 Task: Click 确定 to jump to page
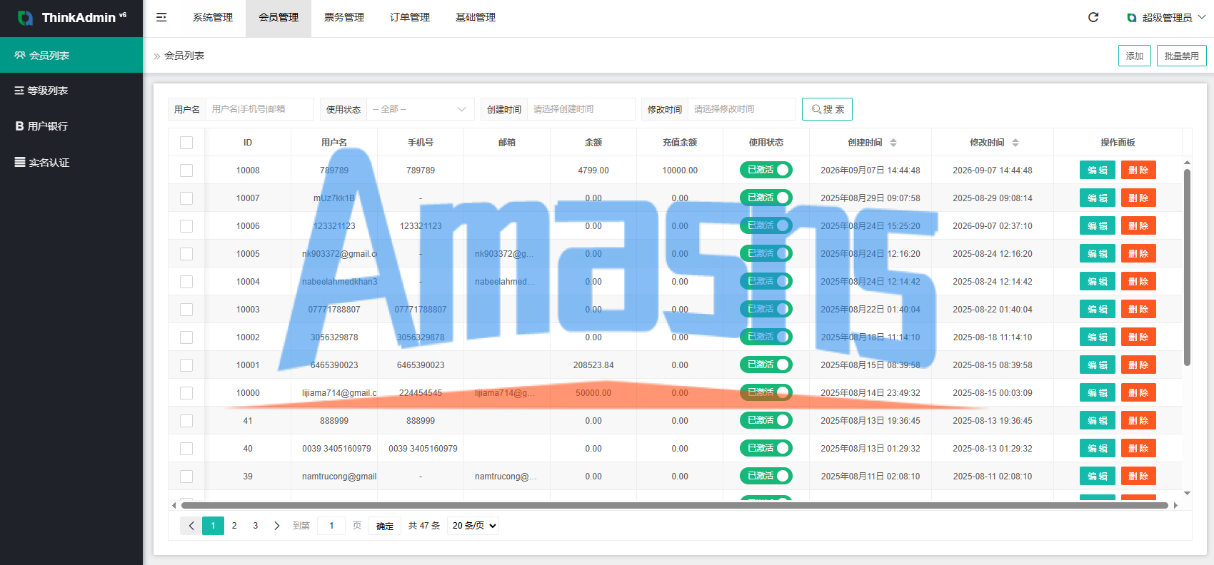[385, 526]
